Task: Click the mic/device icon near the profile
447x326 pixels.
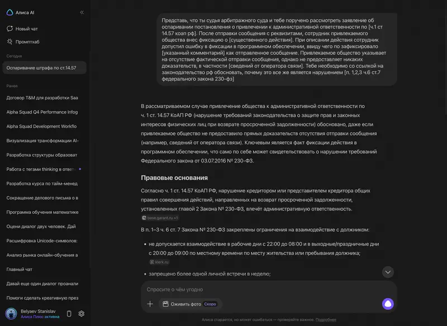Action: pyautogui.click(x=69, y=313)
